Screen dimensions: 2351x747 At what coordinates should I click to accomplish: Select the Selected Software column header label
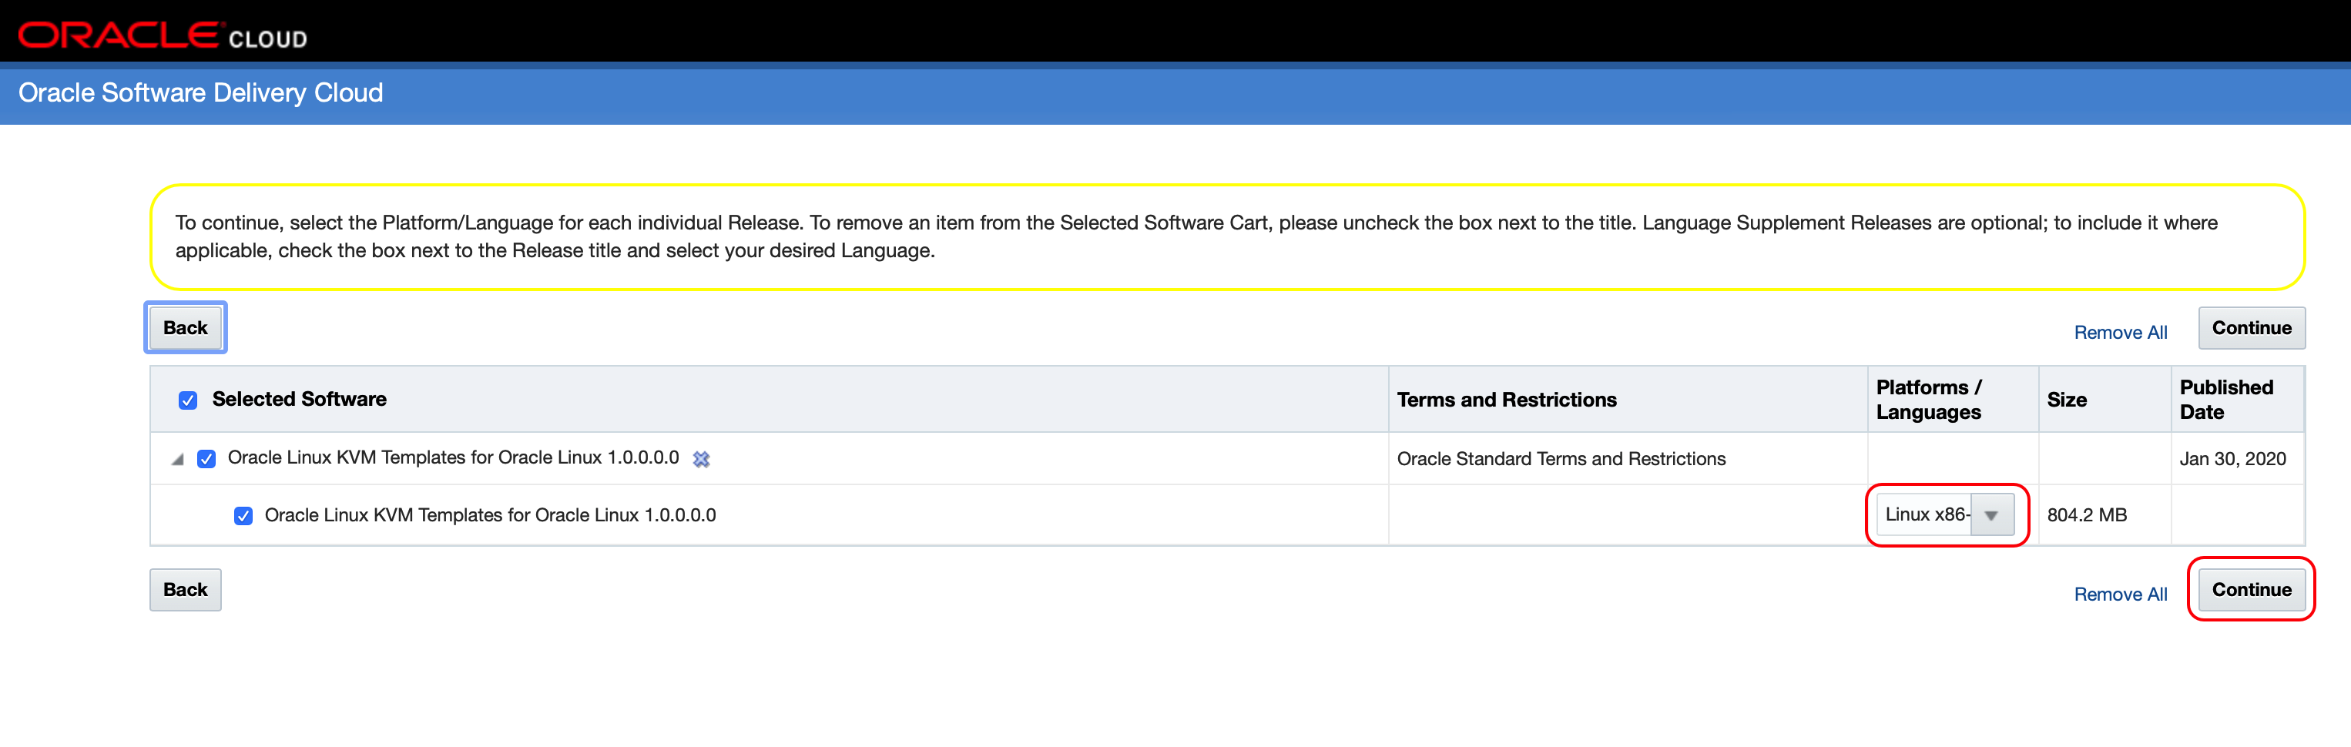click(300, 400)
